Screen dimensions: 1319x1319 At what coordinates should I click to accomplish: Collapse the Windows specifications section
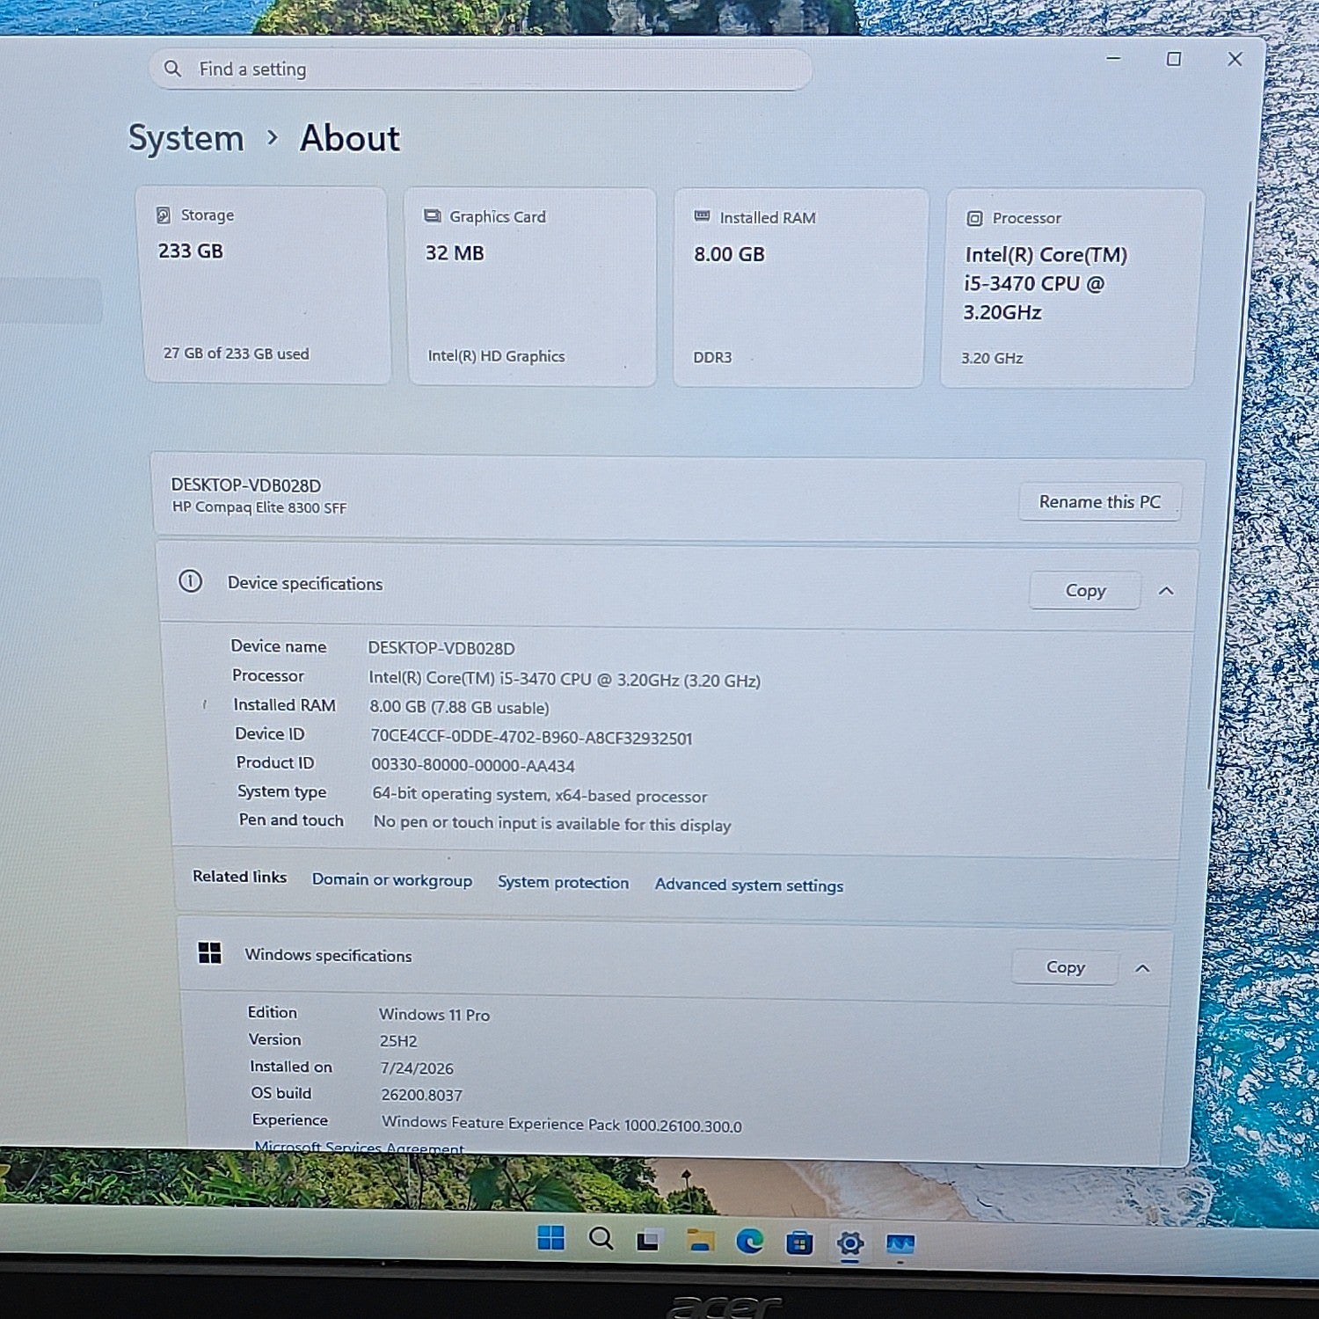point(1142,968)
